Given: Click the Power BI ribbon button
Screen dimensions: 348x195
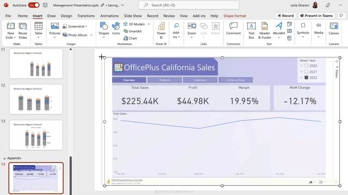Looking at the screenshot, I should coord(161,30).
